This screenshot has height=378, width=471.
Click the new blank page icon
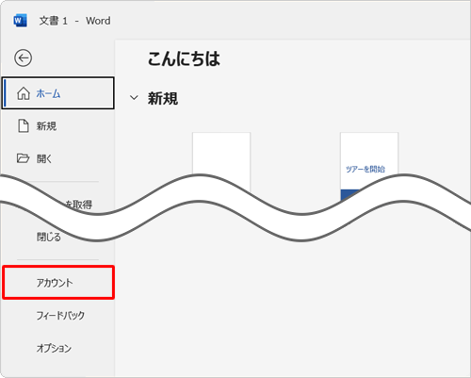tap(24, 126)
